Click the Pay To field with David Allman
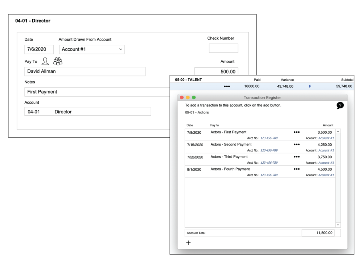 (x=85, y=71)
